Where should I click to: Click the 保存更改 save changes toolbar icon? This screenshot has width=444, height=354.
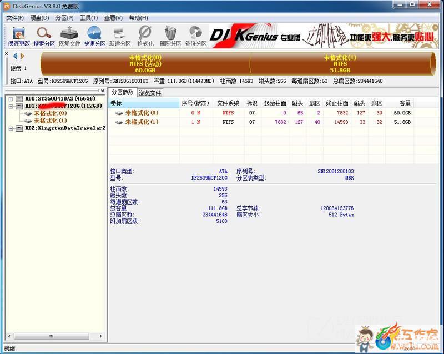[x=19, y=36]
